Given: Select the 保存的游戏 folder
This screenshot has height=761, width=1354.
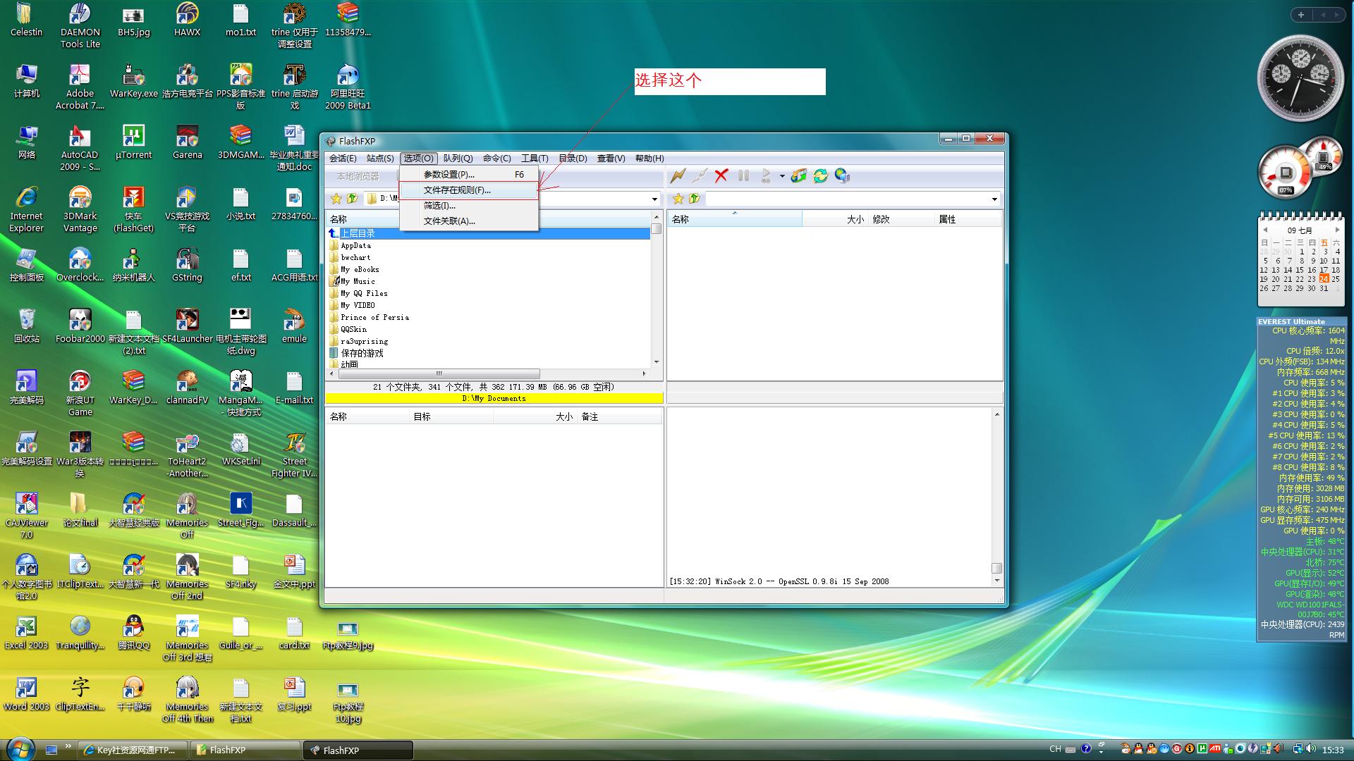Looking at the screenshot, I should coord(362,354).
